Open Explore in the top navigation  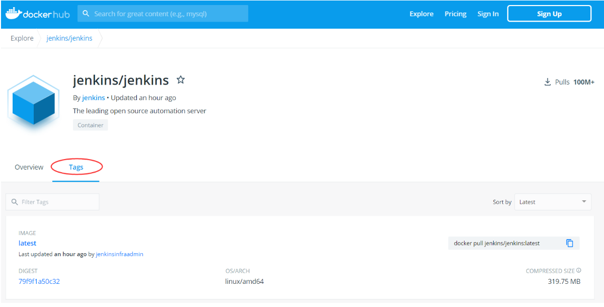[x=421, y=14]
